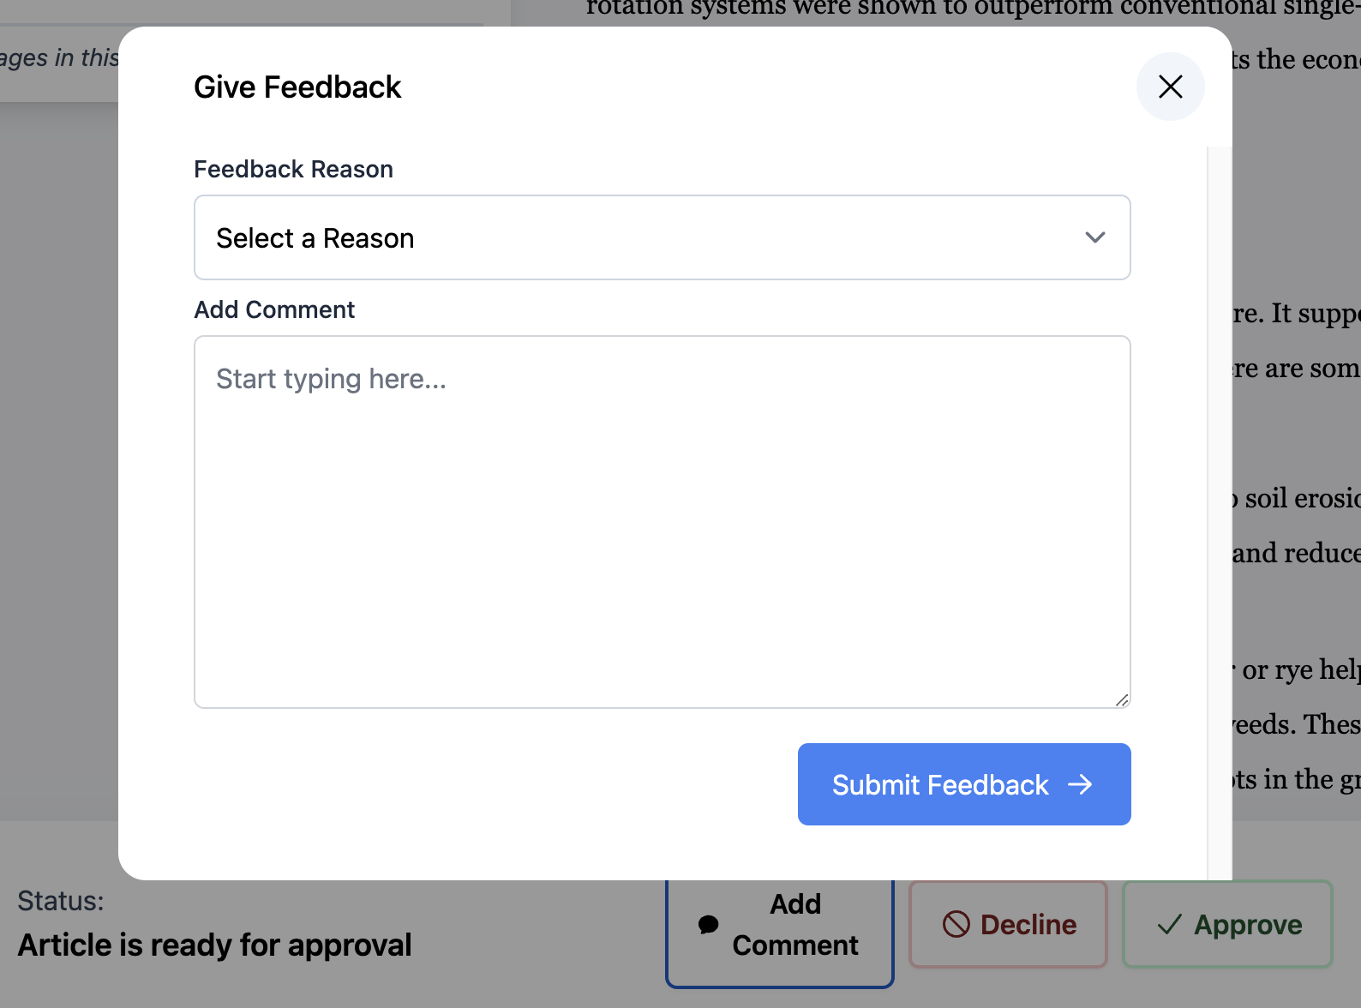Select the Add Comment field label

274,309
